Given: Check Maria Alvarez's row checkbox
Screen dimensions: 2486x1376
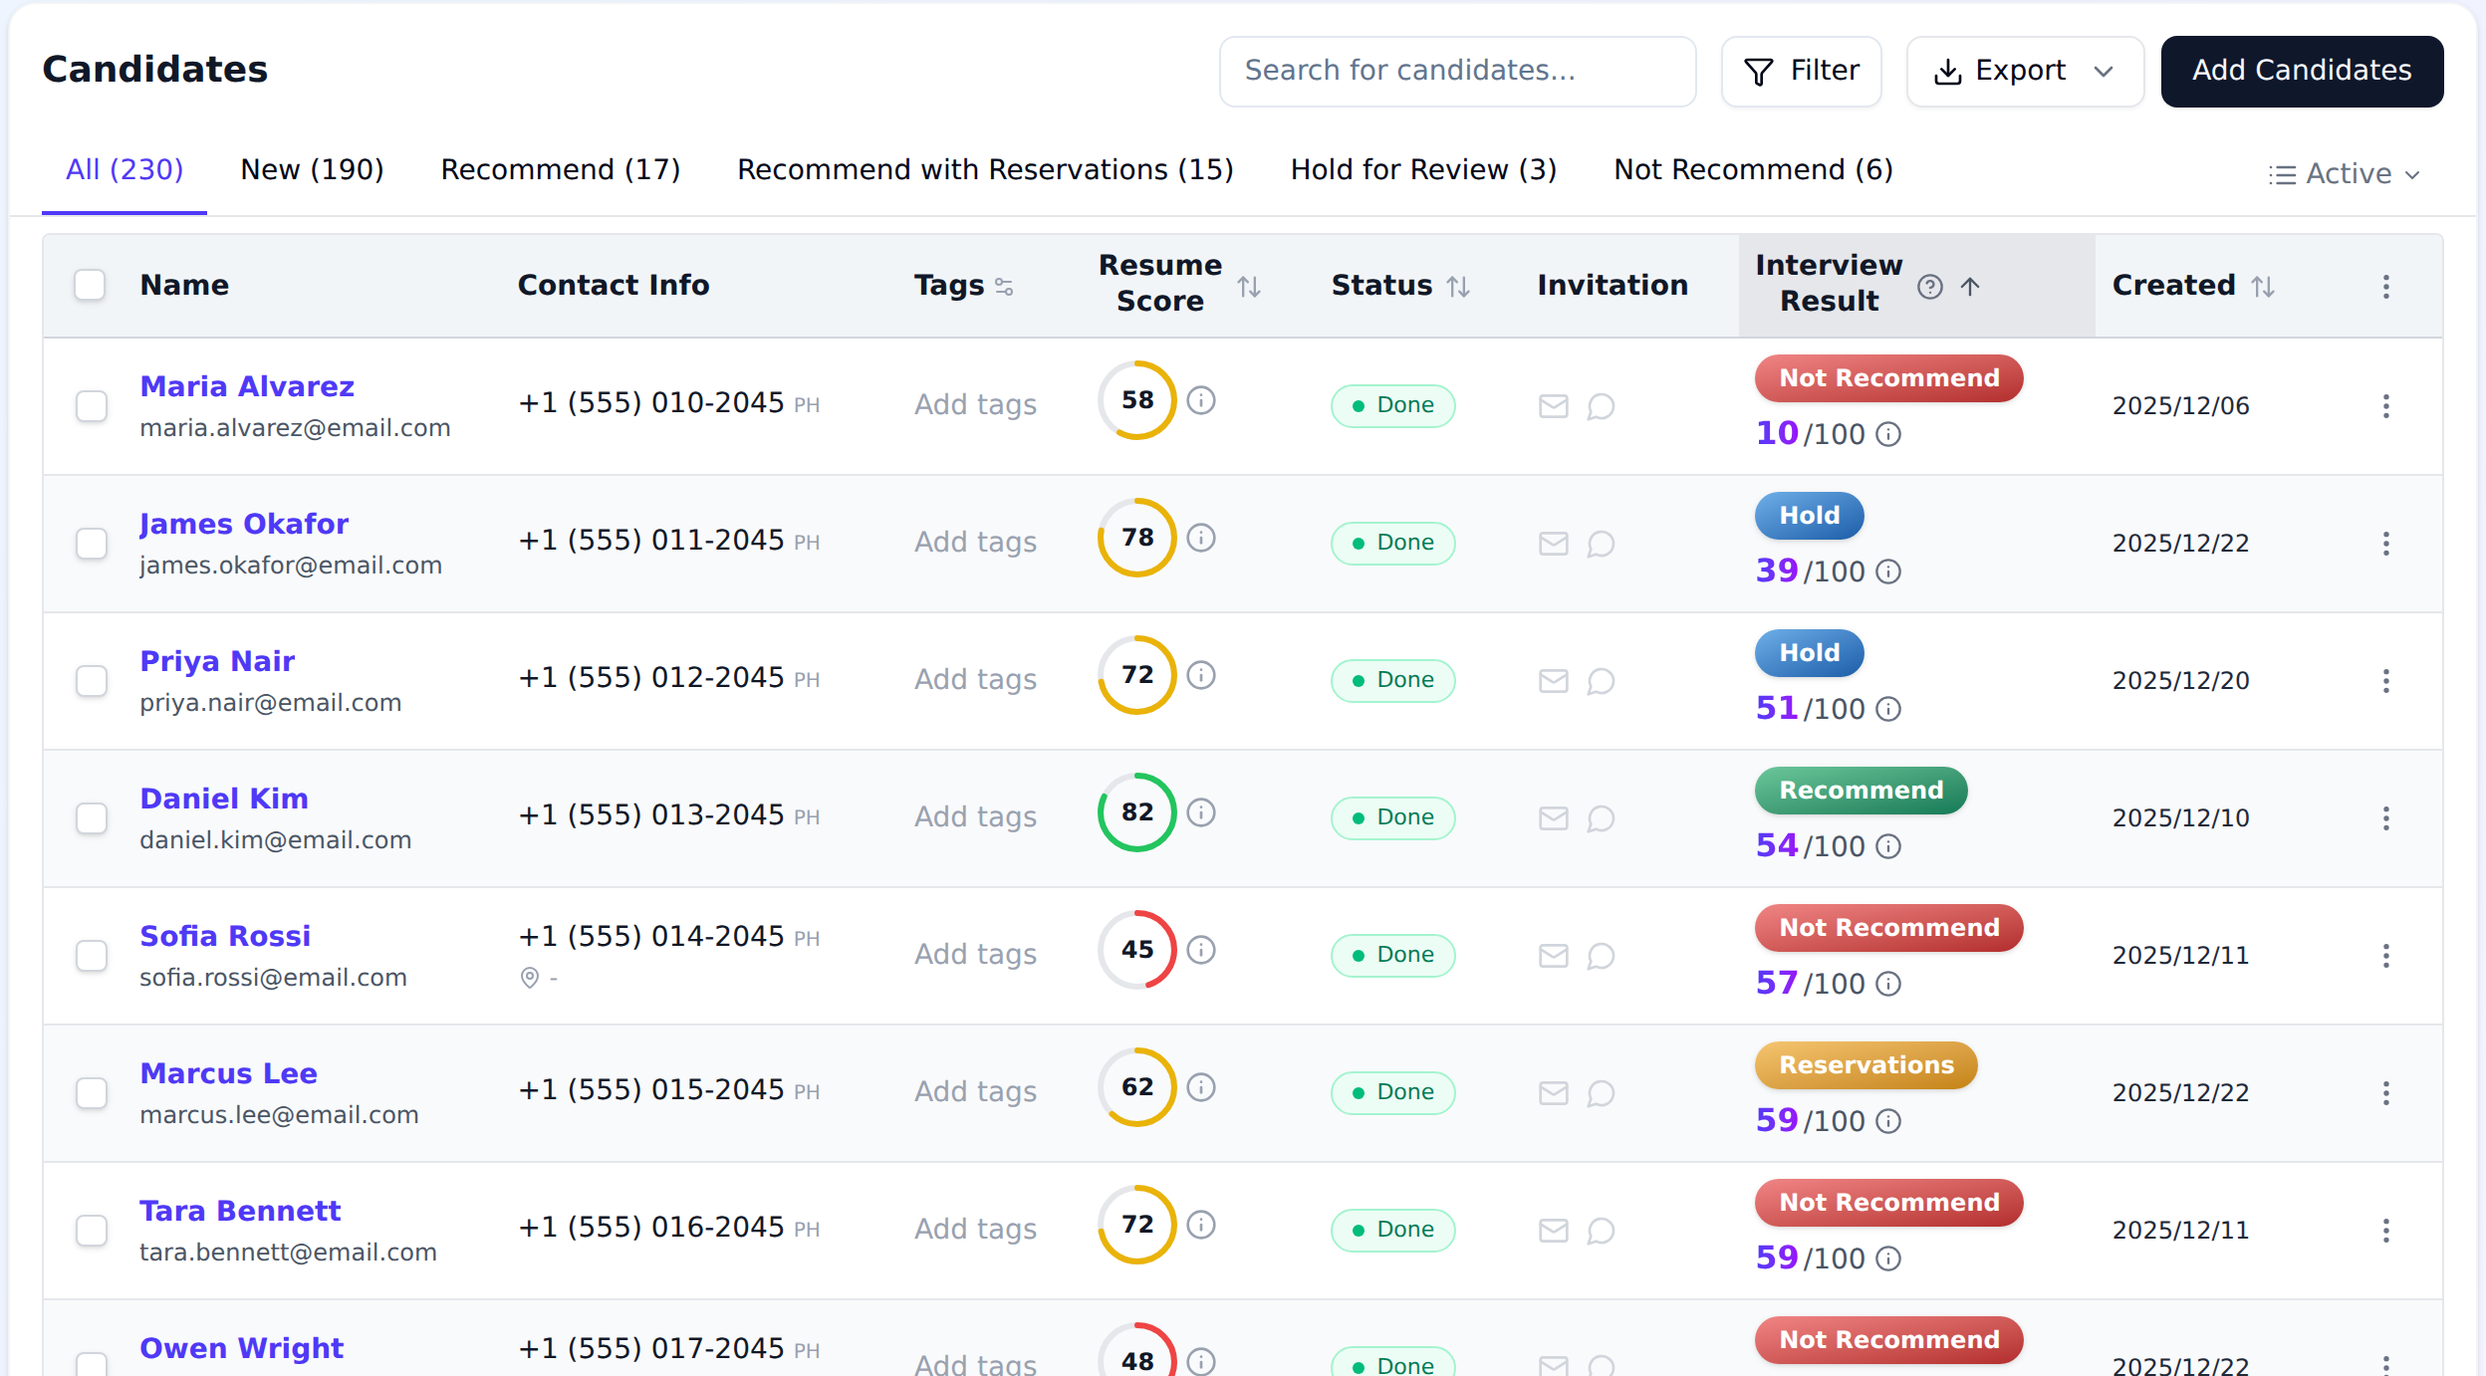Looking at the screenshot, I should click(92, 406).
